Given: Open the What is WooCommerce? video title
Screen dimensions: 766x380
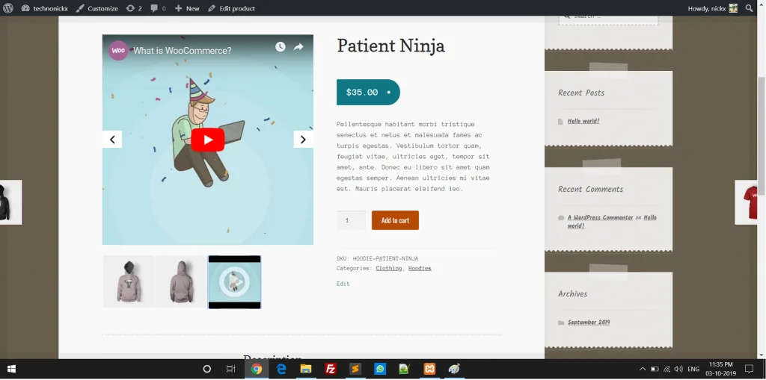Looking at the screenshot, I should (183, 51).
